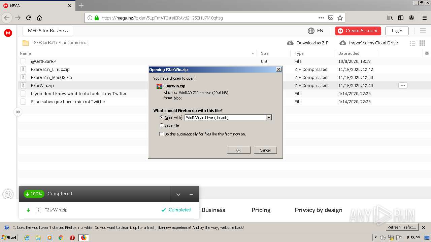Open Chrome from the taskbar
Viewport: 431px width, 242px height.
(x=61, y=238)
